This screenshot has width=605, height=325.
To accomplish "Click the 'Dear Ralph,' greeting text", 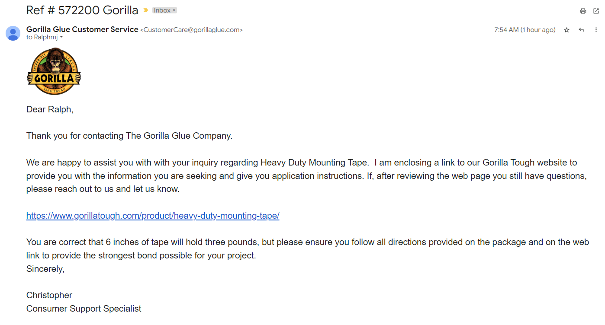I will 50,109.
